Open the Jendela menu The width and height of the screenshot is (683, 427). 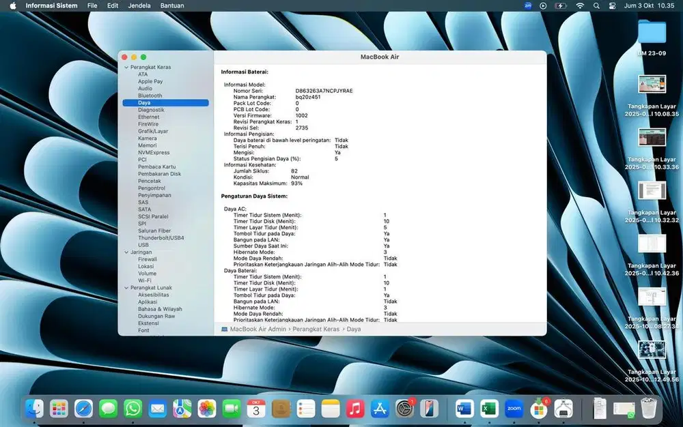click(x=139, y=5)
